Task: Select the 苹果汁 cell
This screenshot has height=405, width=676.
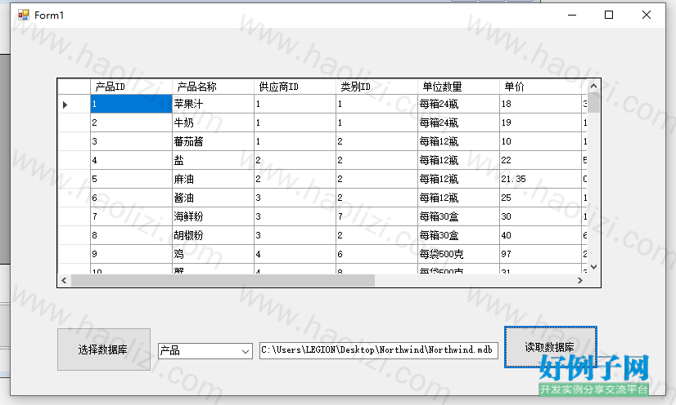Action: [213, 104]
